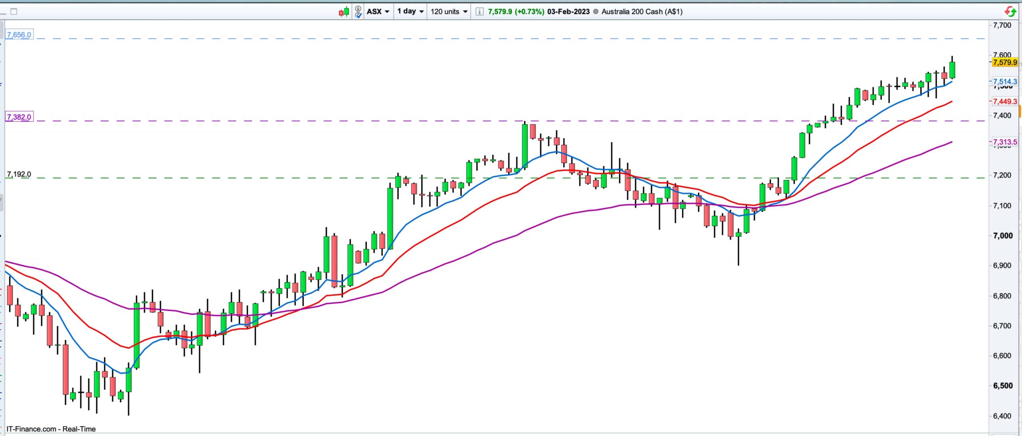The width and height of the screenshot is (1022, 436).
Task: Click the left edge panel expander handle
Action: (2, 202)
